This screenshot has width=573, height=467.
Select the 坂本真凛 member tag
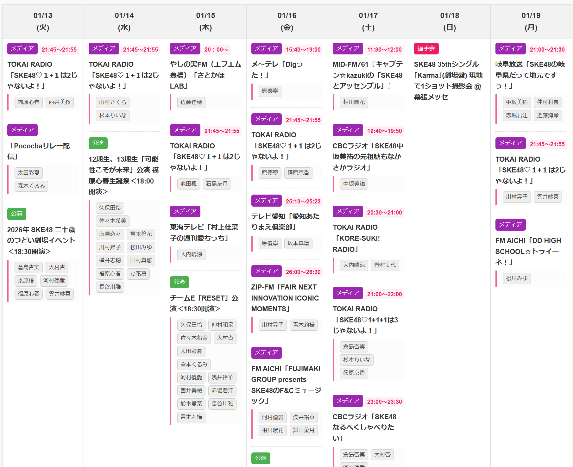[298, 243]
